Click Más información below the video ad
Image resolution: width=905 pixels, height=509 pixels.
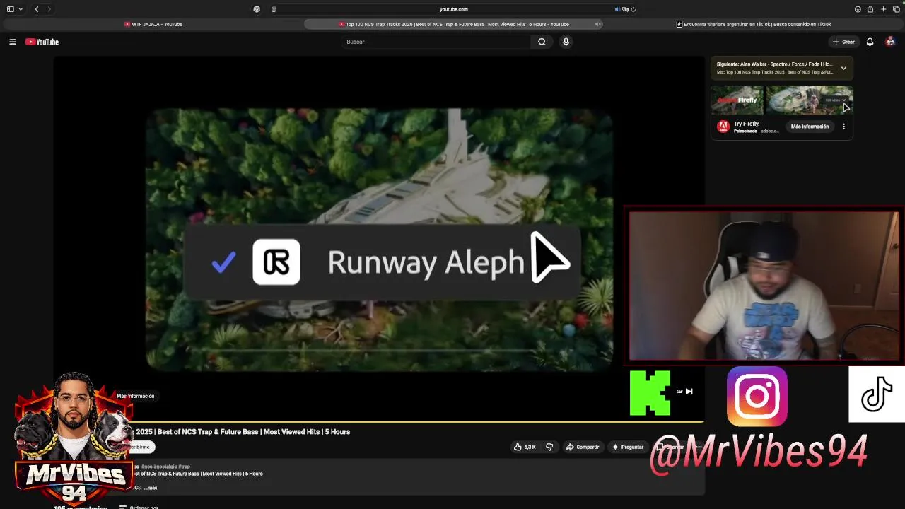click(136, 396)
